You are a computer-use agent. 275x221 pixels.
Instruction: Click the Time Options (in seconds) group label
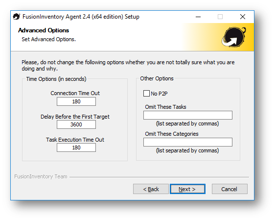click(56, 79)
